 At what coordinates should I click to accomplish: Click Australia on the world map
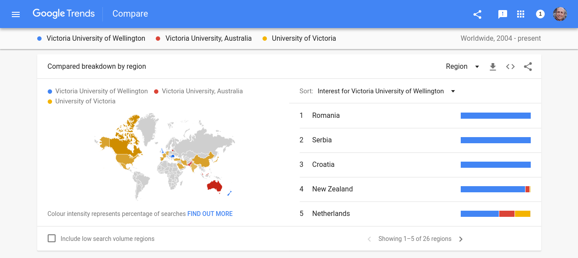click(214, 186)
